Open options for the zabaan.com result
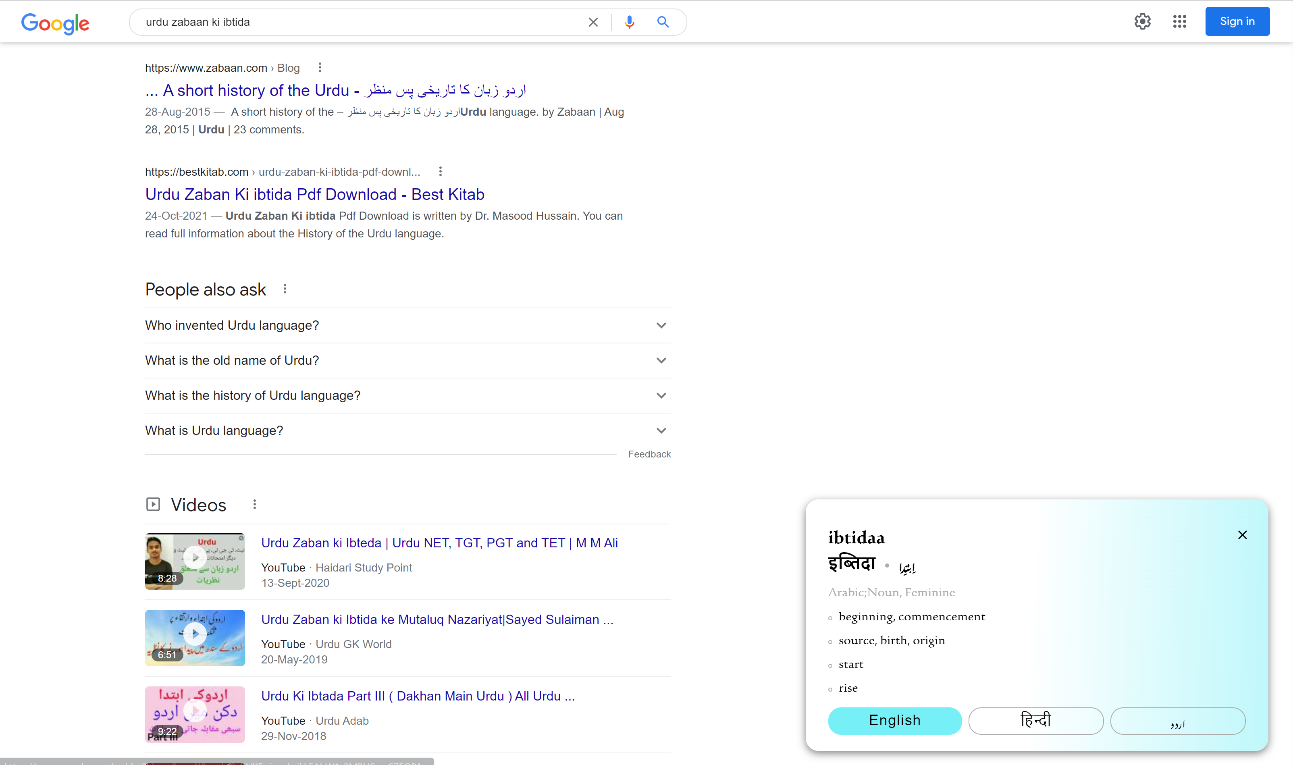1293x765 pixels. click(320, 67)
